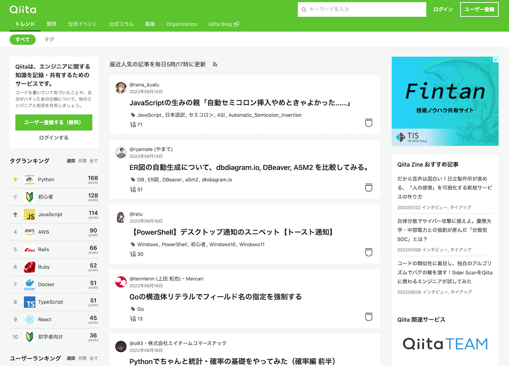Viewport: 509px width, 366px height.
Task: Show tag ranking for 全て
Action: point(94,161)
